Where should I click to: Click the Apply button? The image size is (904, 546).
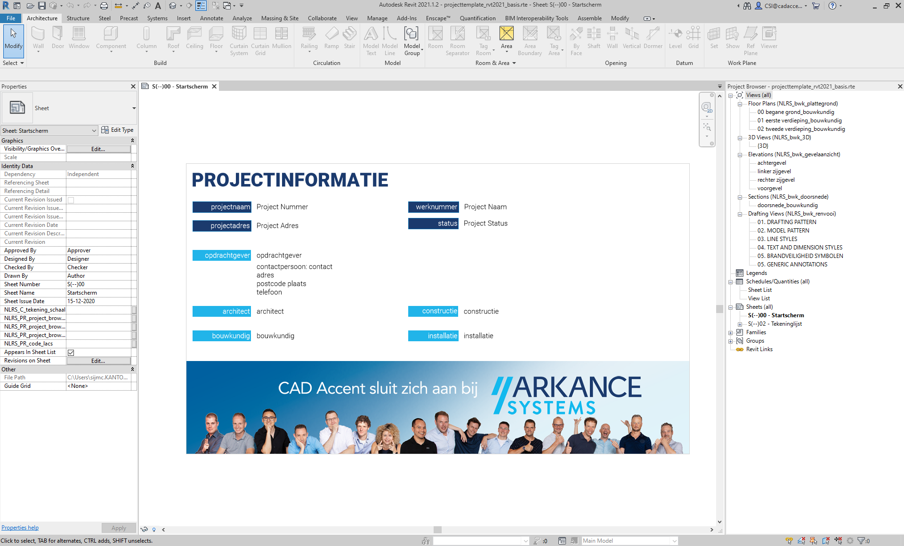pyautogui.click(x=119, y=528)
